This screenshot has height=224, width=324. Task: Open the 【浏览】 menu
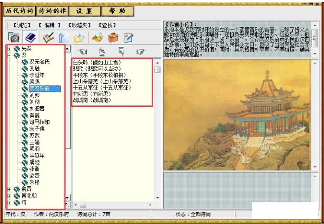(x=22, y=25)
